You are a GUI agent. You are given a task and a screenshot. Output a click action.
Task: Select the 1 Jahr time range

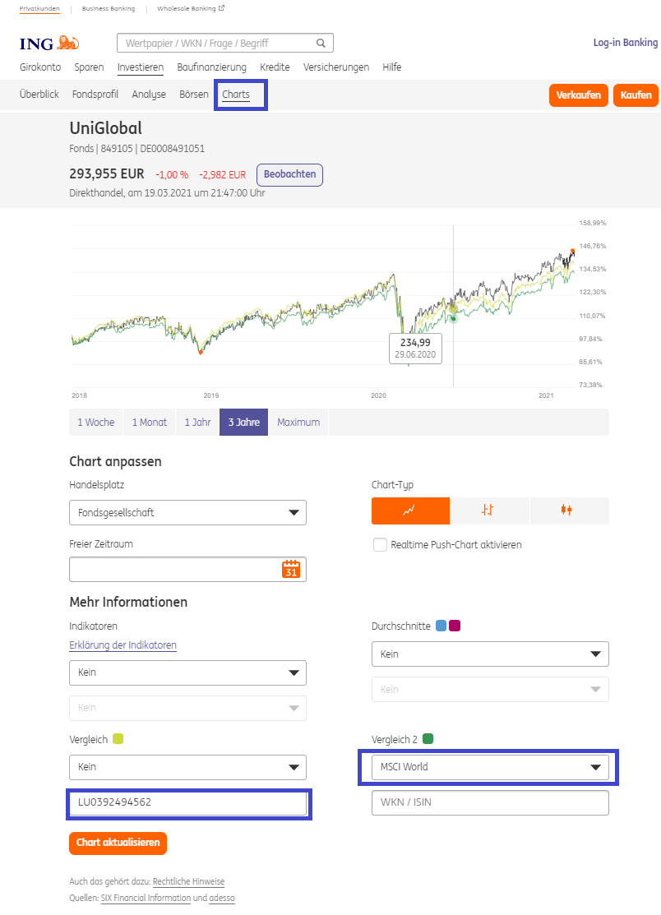click(197, 423)
